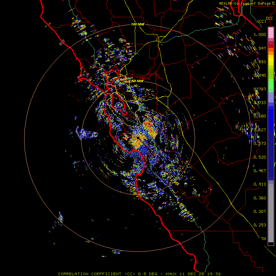
Task: Click the 0.680 legend value
Action: tap(260, 116)
